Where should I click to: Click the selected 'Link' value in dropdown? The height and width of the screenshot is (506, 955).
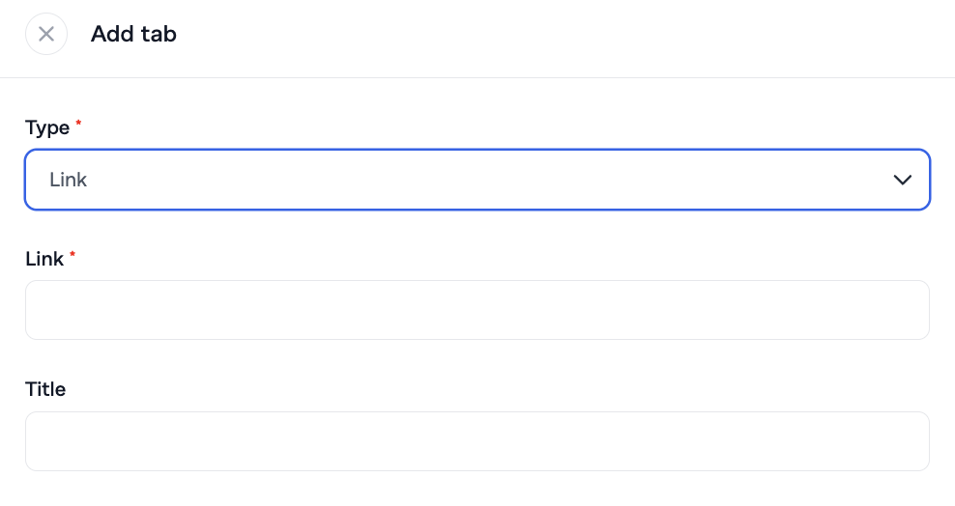click(69, 180)
